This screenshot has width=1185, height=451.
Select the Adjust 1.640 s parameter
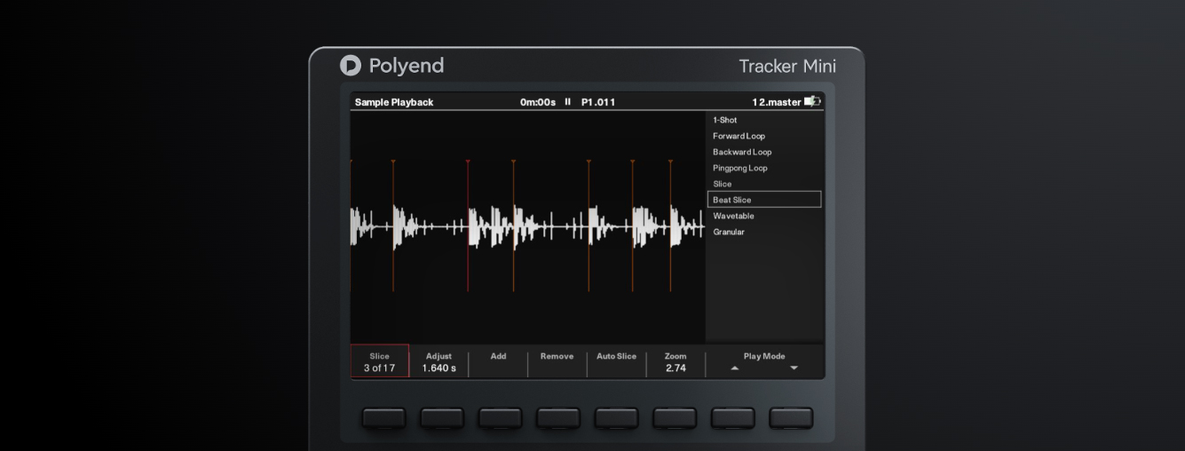(438, 361)
